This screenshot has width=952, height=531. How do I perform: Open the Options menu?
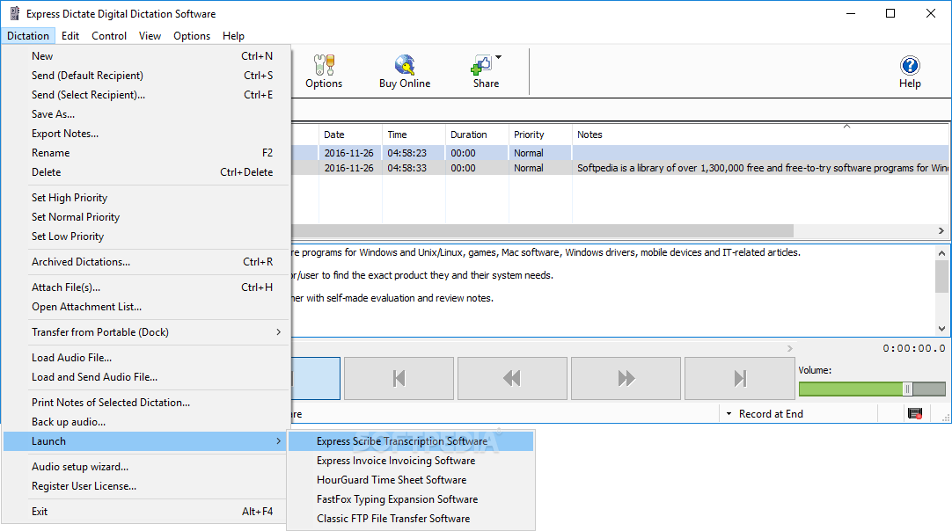pos(192,36)
